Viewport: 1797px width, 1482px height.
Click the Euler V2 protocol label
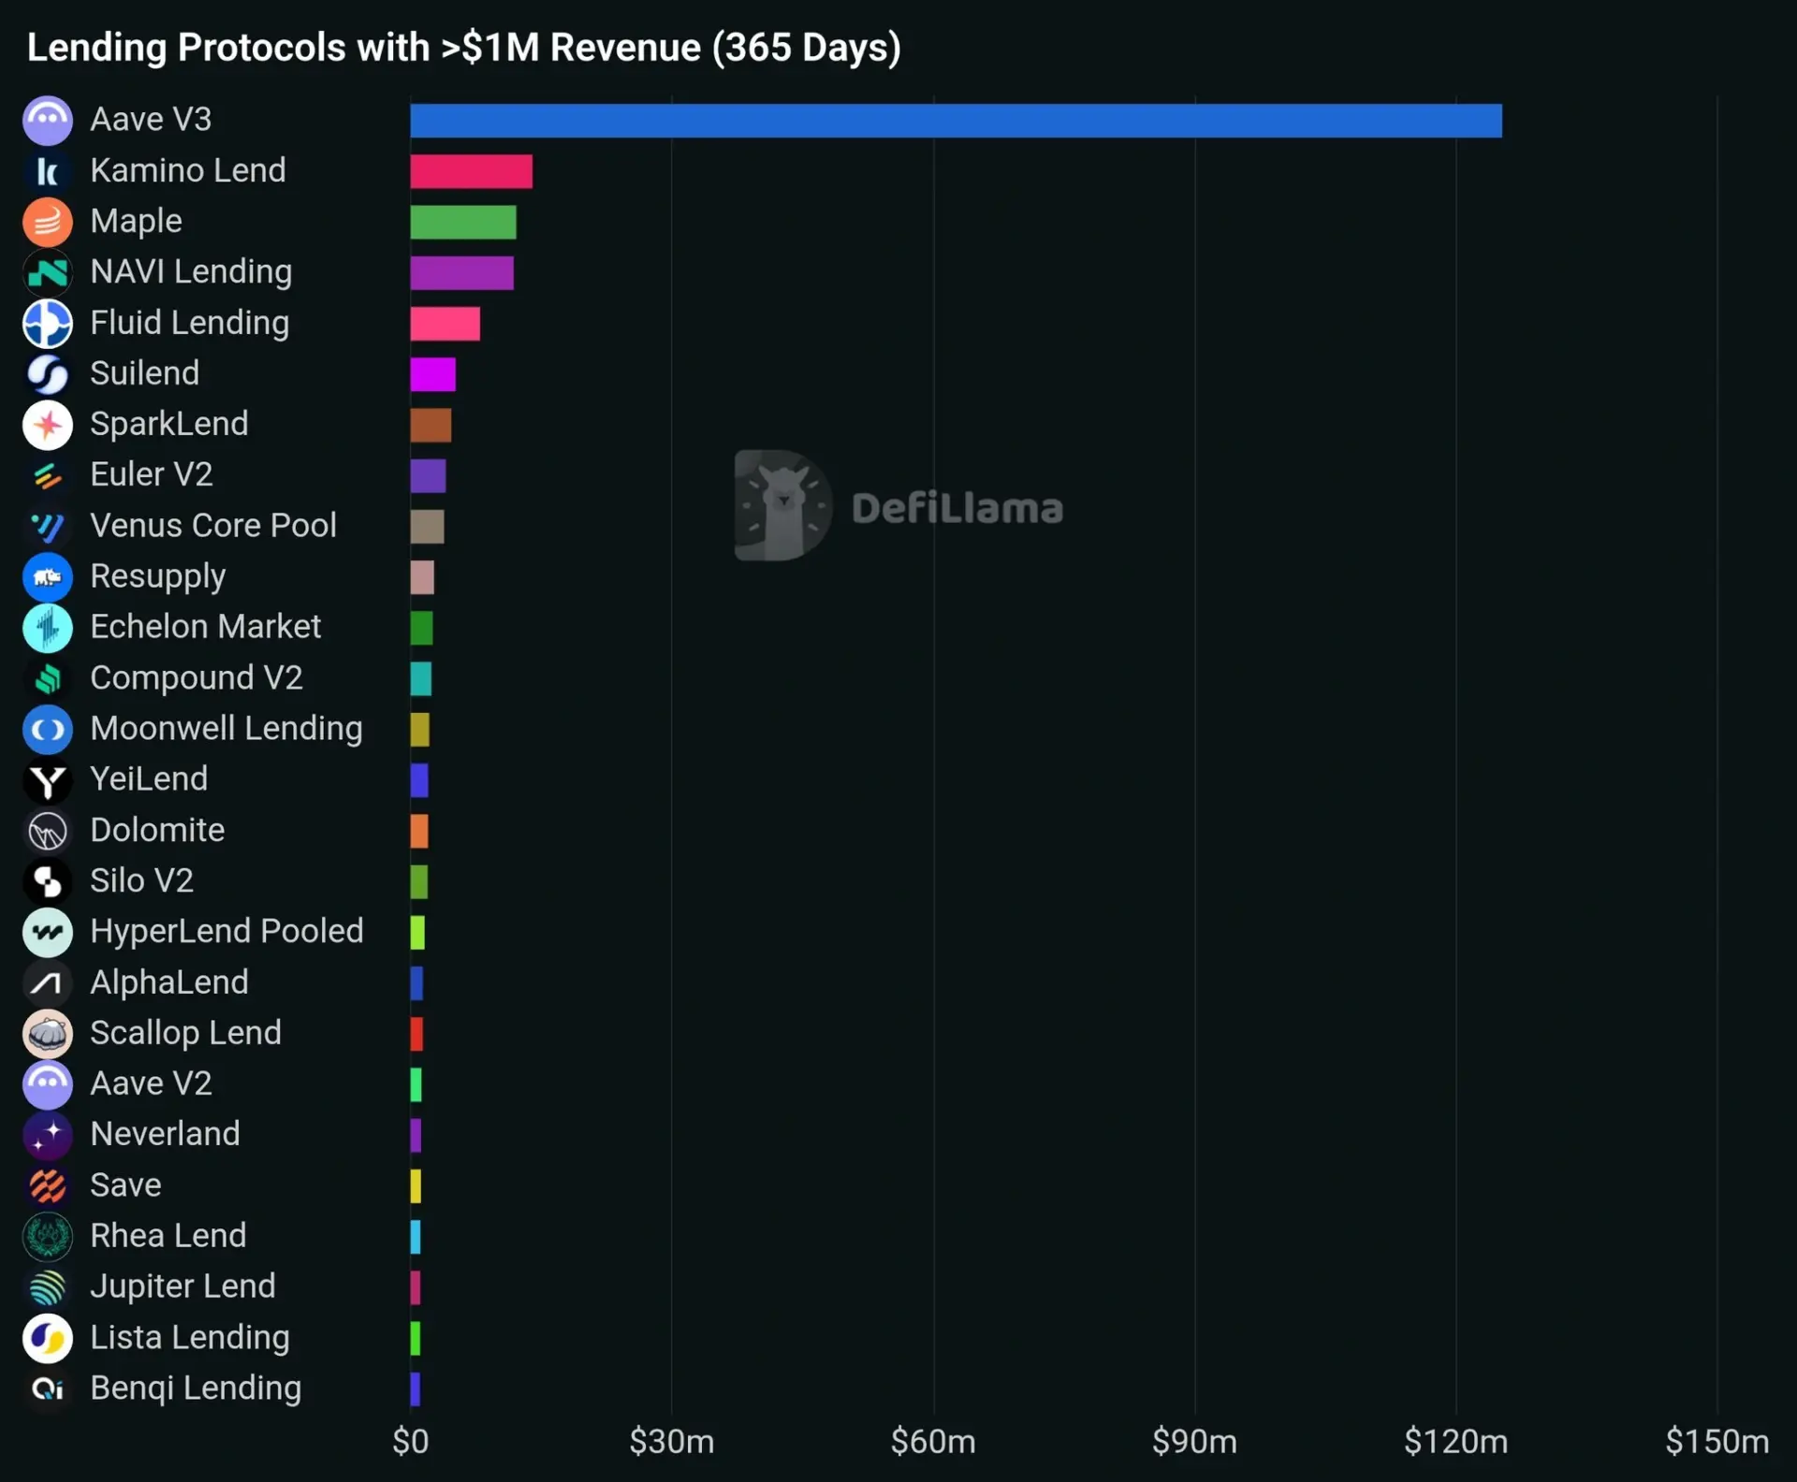click(x=152, y=474)
